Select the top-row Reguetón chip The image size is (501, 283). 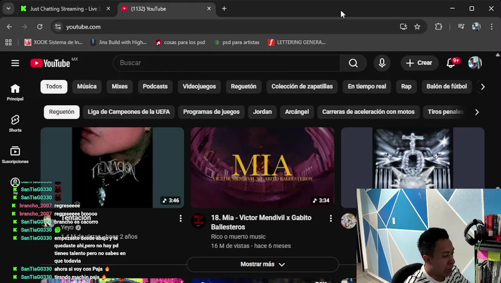(x=243, y=86)
